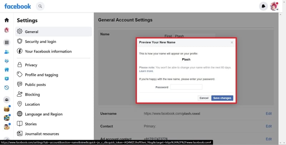This screenshot has width=286, height=145.
Task: Open the third shortcut thumbnail in rail
Action: point(7,127)
